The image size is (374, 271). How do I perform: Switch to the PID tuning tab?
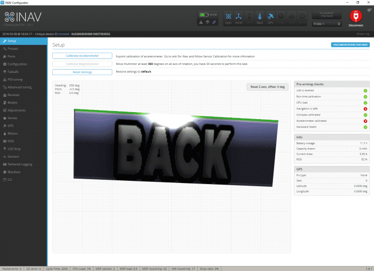coord(14,79)
